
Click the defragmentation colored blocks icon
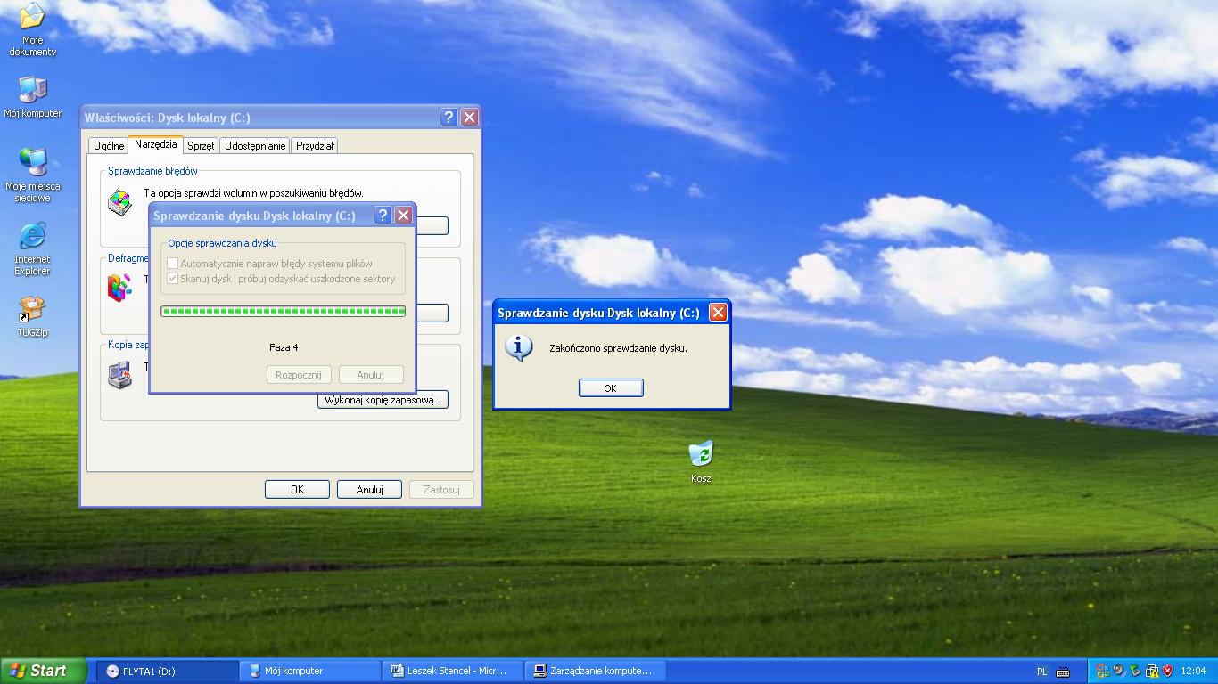[119, 288]
